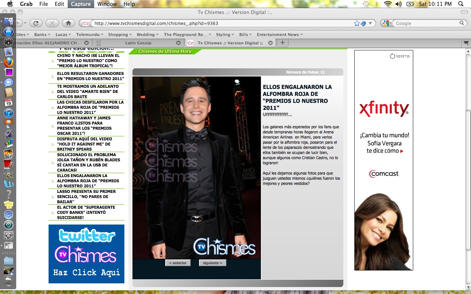This screenshot has height=294, width=471.
Task: Open Dashboard from the Dock
Action: (x=8, y=42)
